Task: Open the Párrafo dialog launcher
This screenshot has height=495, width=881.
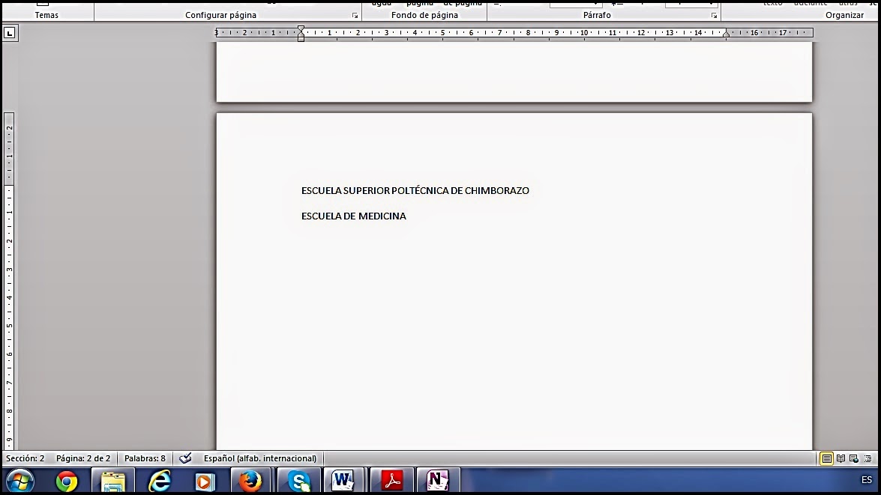Action: coord(714,16)
